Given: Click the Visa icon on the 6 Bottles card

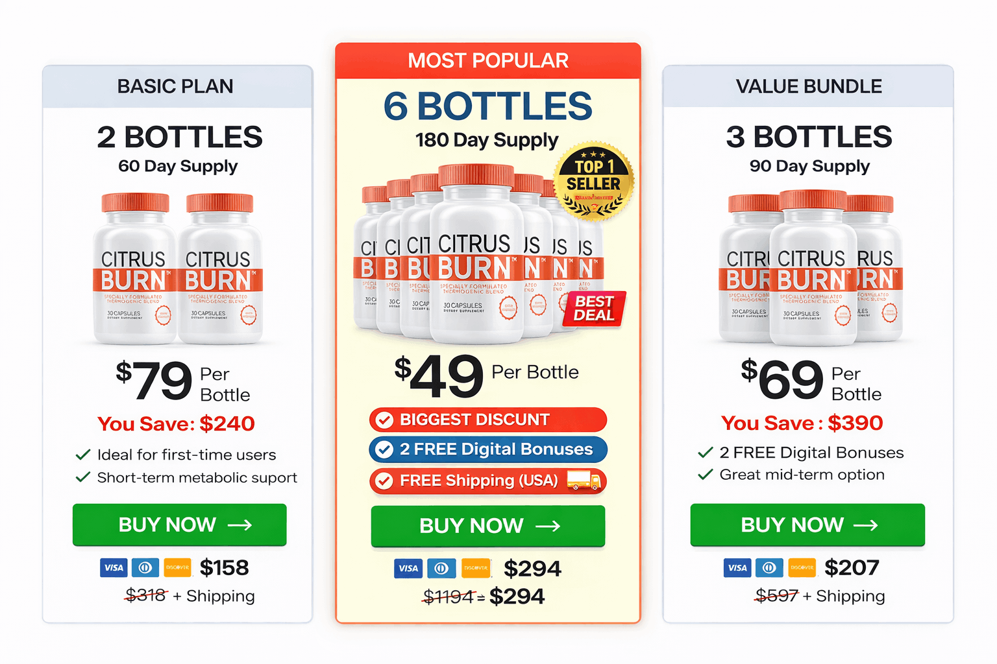Looking at the screenshot, I should [x=408, y=568].
